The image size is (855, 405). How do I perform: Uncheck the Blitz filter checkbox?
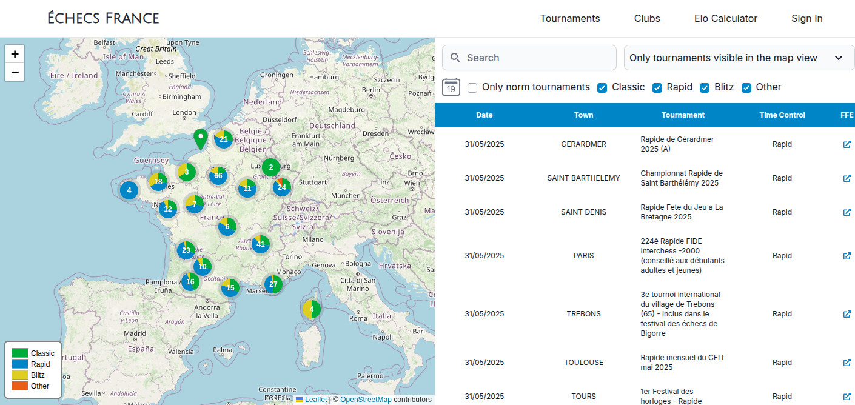coord(705,87)
